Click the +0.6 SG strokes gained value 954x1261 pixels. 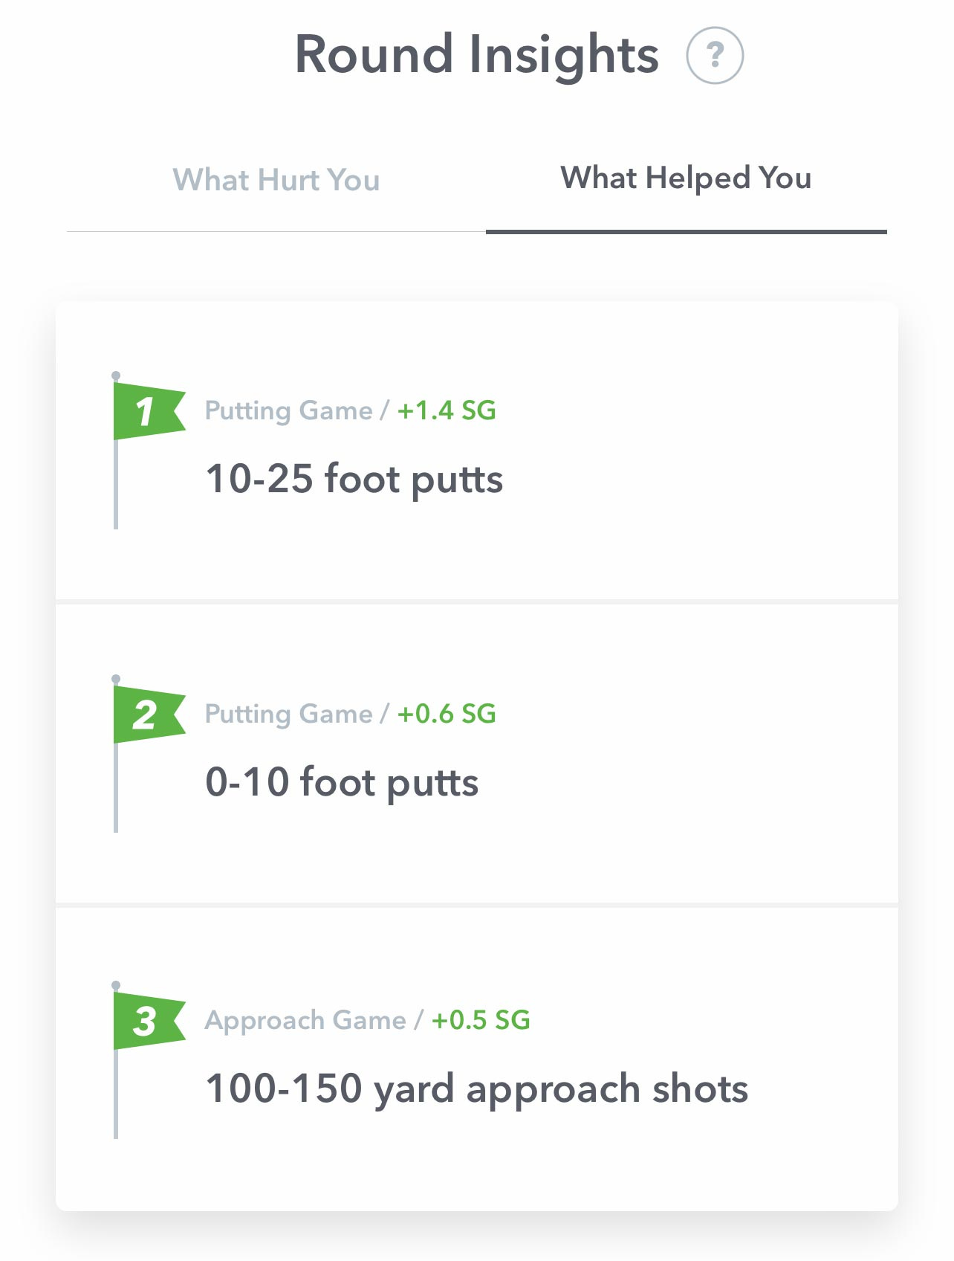click(x=447, y=714)
